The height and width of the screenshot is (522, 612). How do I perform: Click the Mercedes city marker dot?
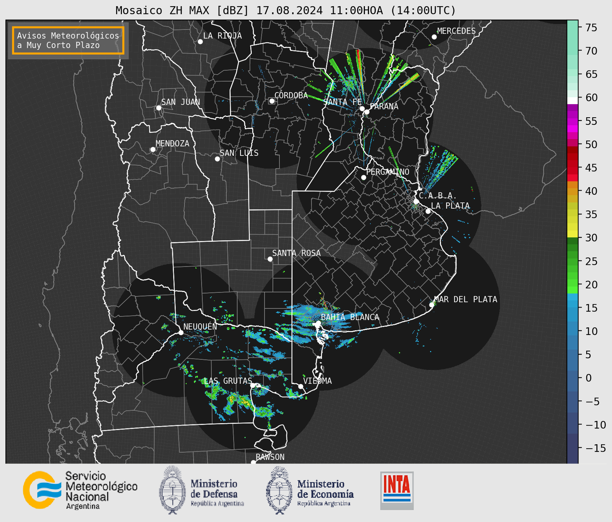click(434, 37)
